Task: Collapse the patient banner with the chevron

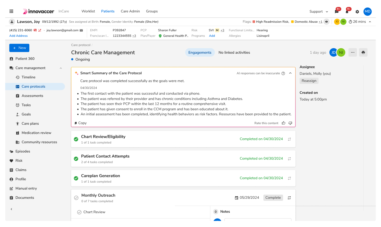Action: [370, 22]
